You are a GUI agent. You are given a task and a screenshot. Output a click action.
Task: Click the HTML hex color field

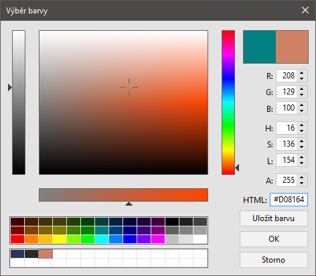289,200
